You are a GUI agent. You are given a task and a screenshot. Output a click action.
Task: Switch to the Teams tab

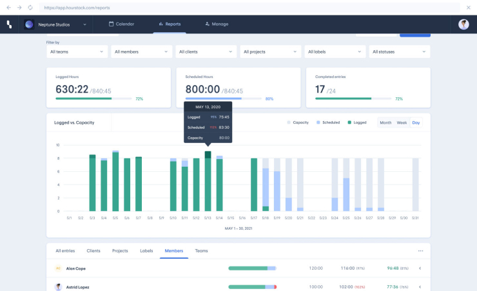(x=201, y=250)
